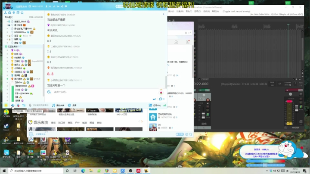
Task: Go to previous page arrow of 娱乐表演
Action: pyautogui.click(x=139, y=121)
